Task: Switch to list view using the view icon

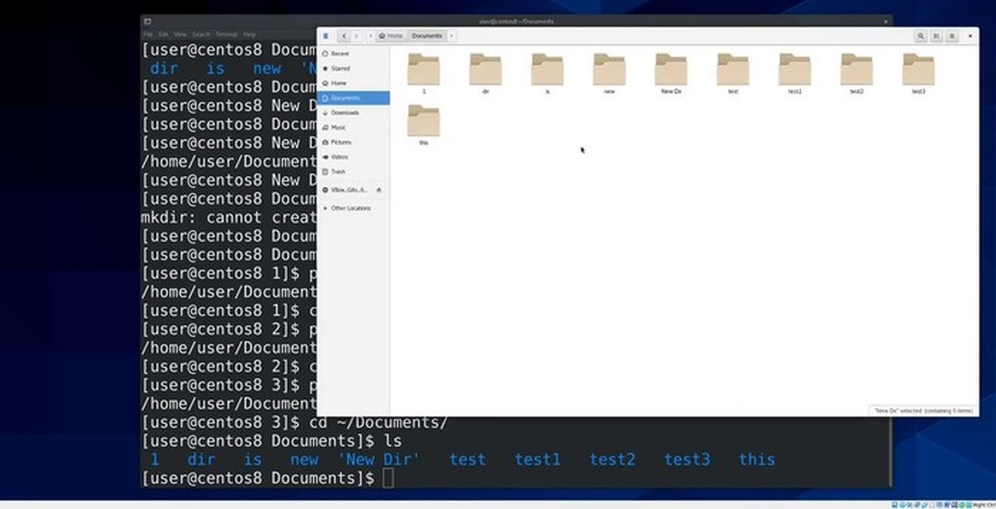Action: pyautogui.click(x=936, y=36)
